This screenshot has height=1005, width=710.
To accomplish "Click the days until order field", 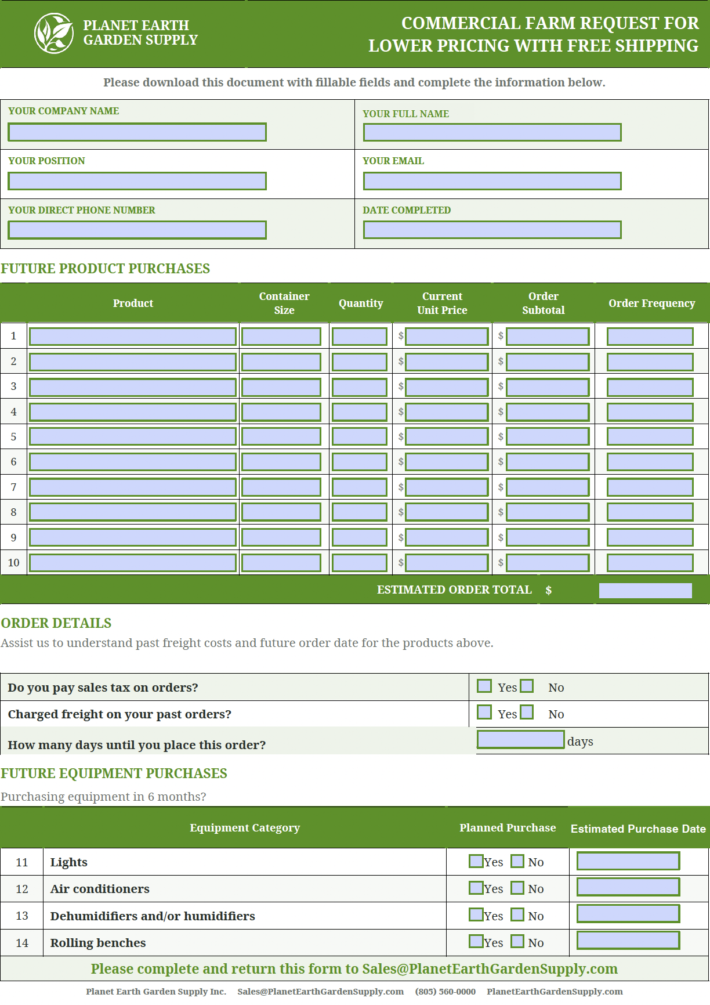I will click(520, 739).
